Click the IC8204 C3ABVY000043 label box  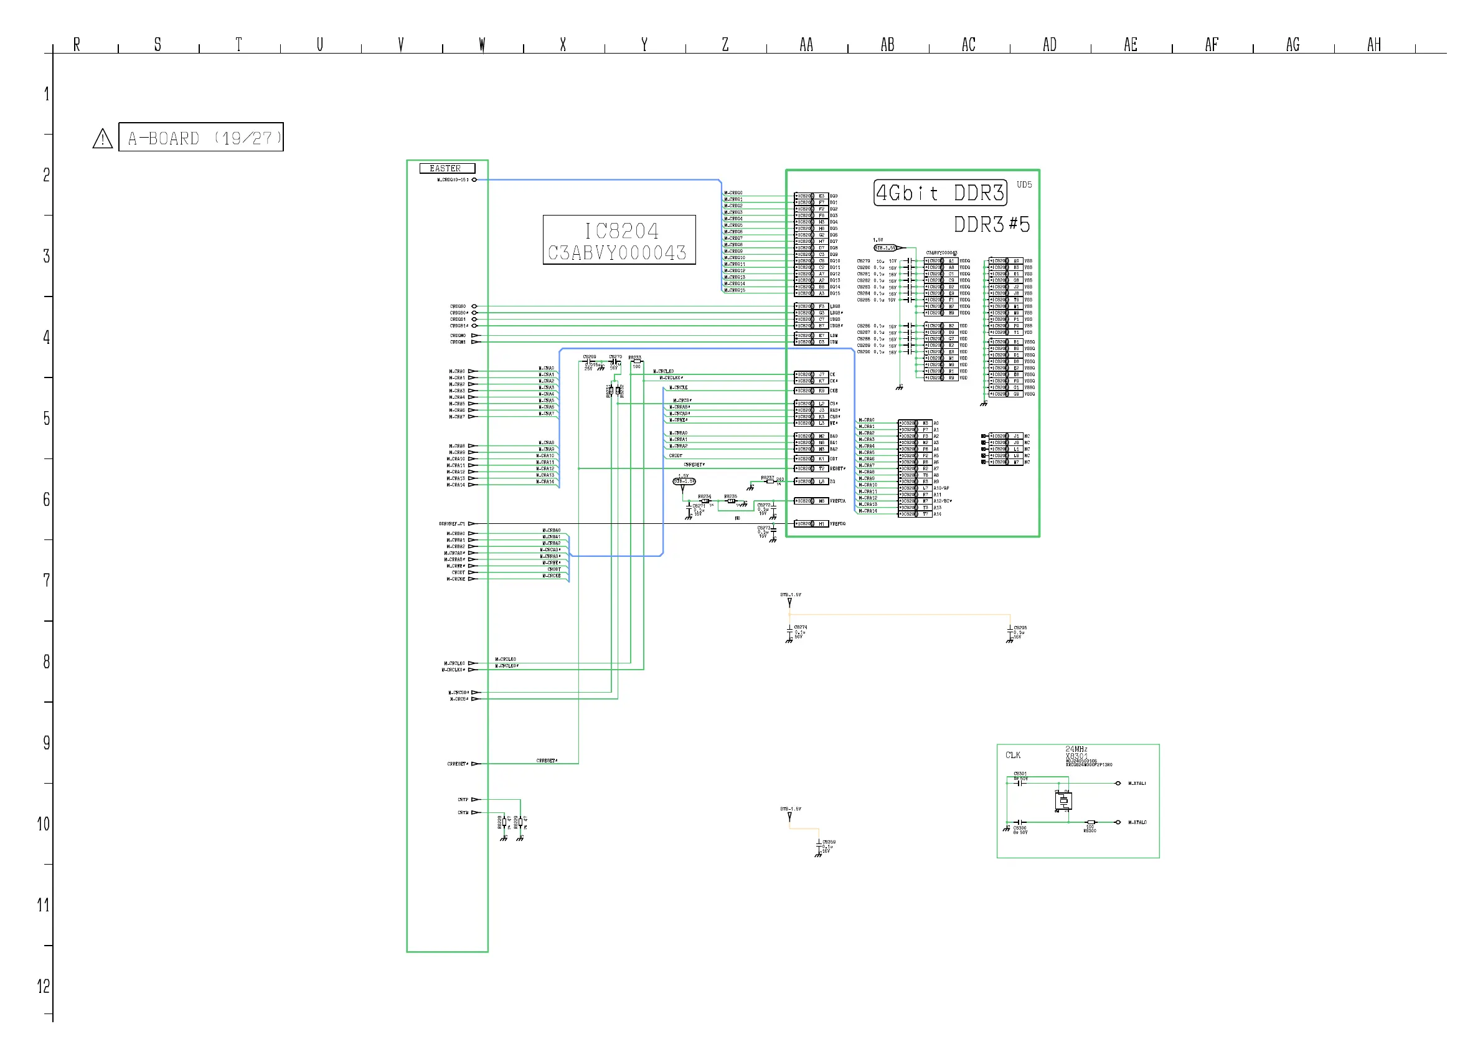[619, 240]
